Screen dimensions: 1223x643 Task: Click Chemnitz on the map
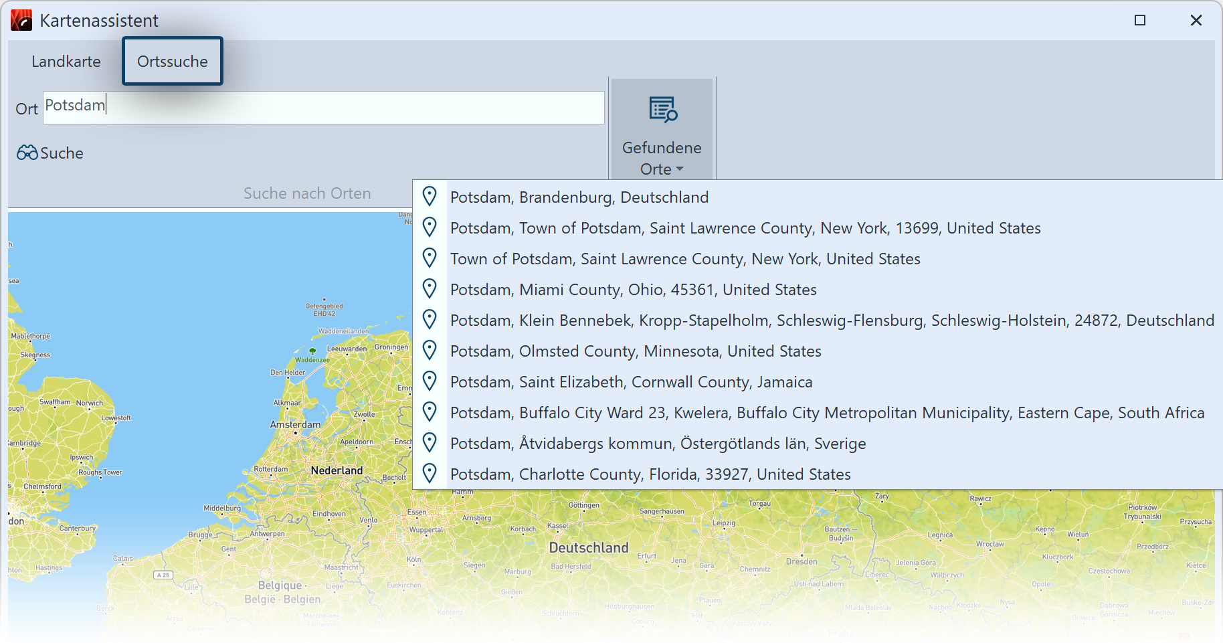point(755,569)
